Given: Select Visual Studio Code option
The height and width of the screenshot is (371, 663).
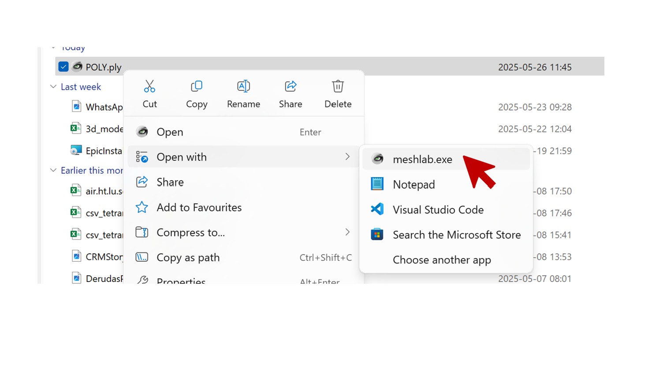Looking at the screenshot, I should [x=438, y=210].
